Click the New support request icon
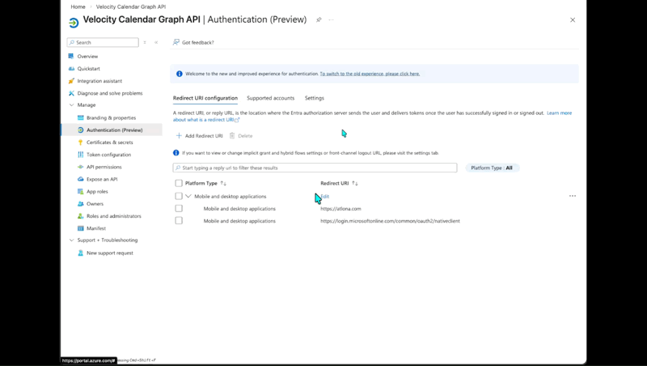The image size is (647, 366). tap(80, 253)
